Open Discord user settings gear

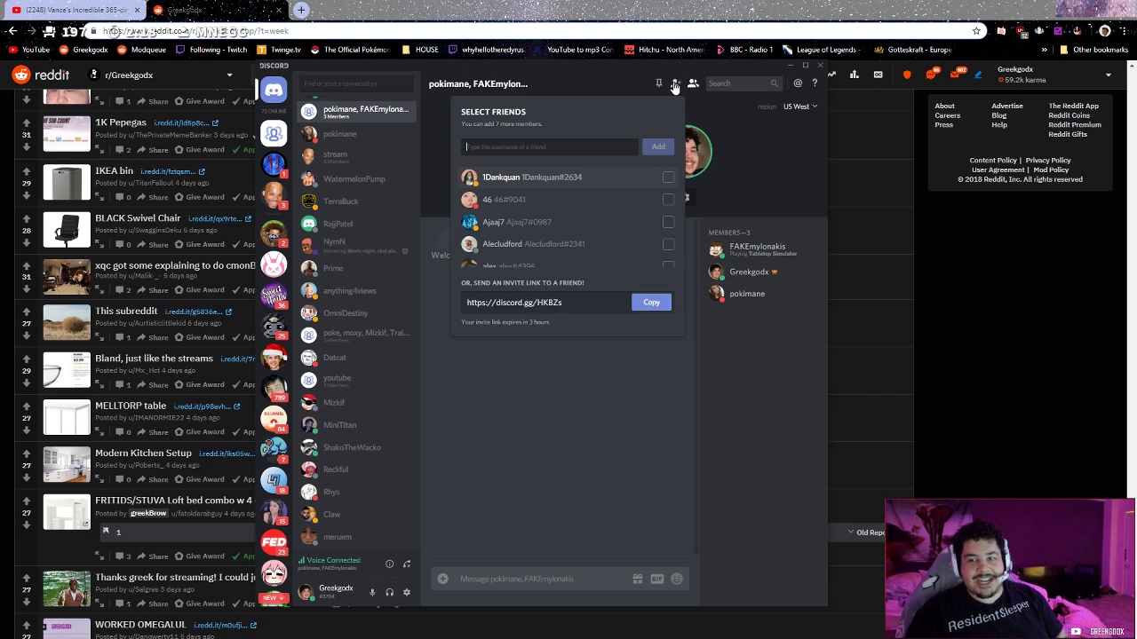coord(407,592)
